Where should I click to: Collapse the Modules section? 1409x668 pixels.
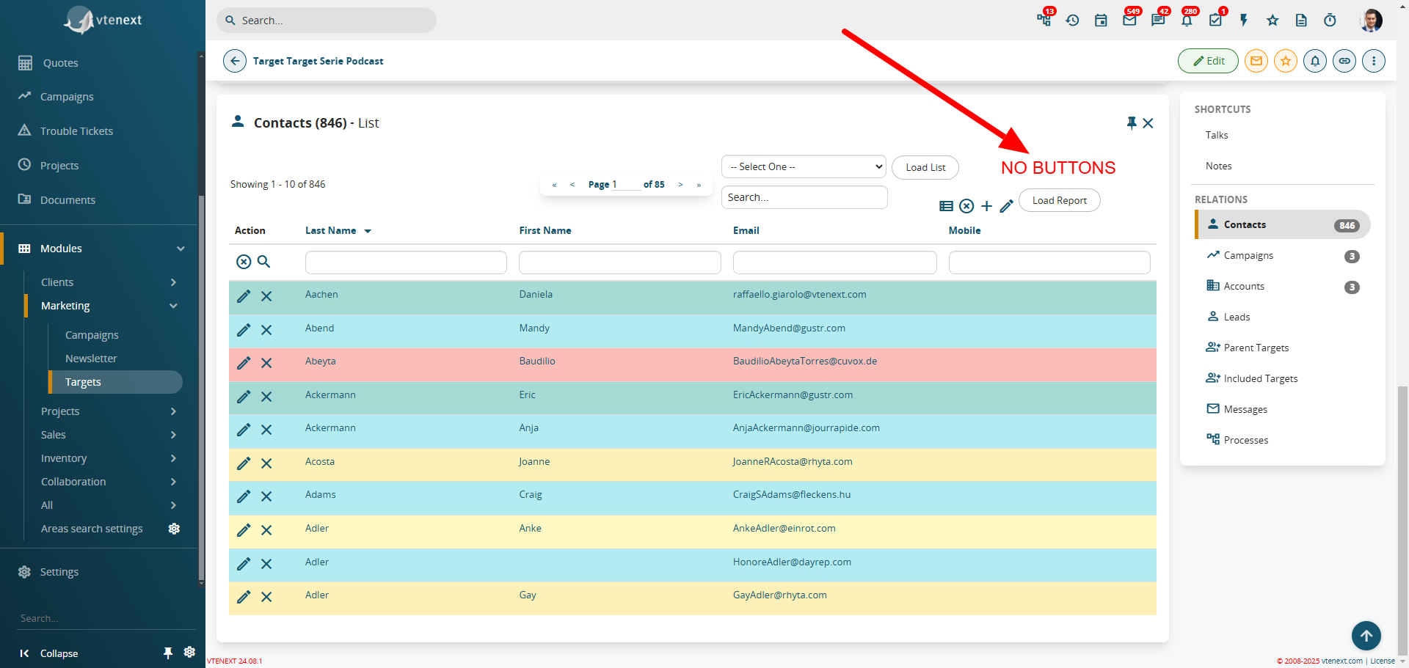pos(181,249)
